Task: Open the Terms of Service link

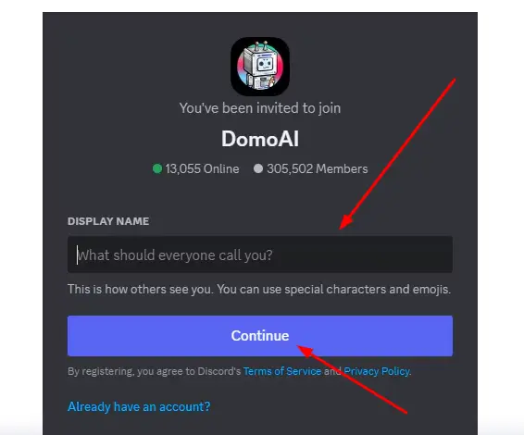Action: point(282,371)
